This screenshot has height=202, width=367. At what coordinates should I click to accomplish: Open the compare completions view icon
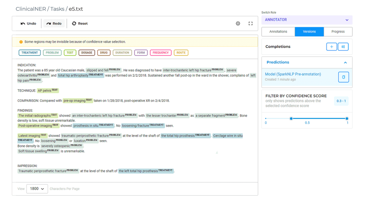(x=343, y=47)
